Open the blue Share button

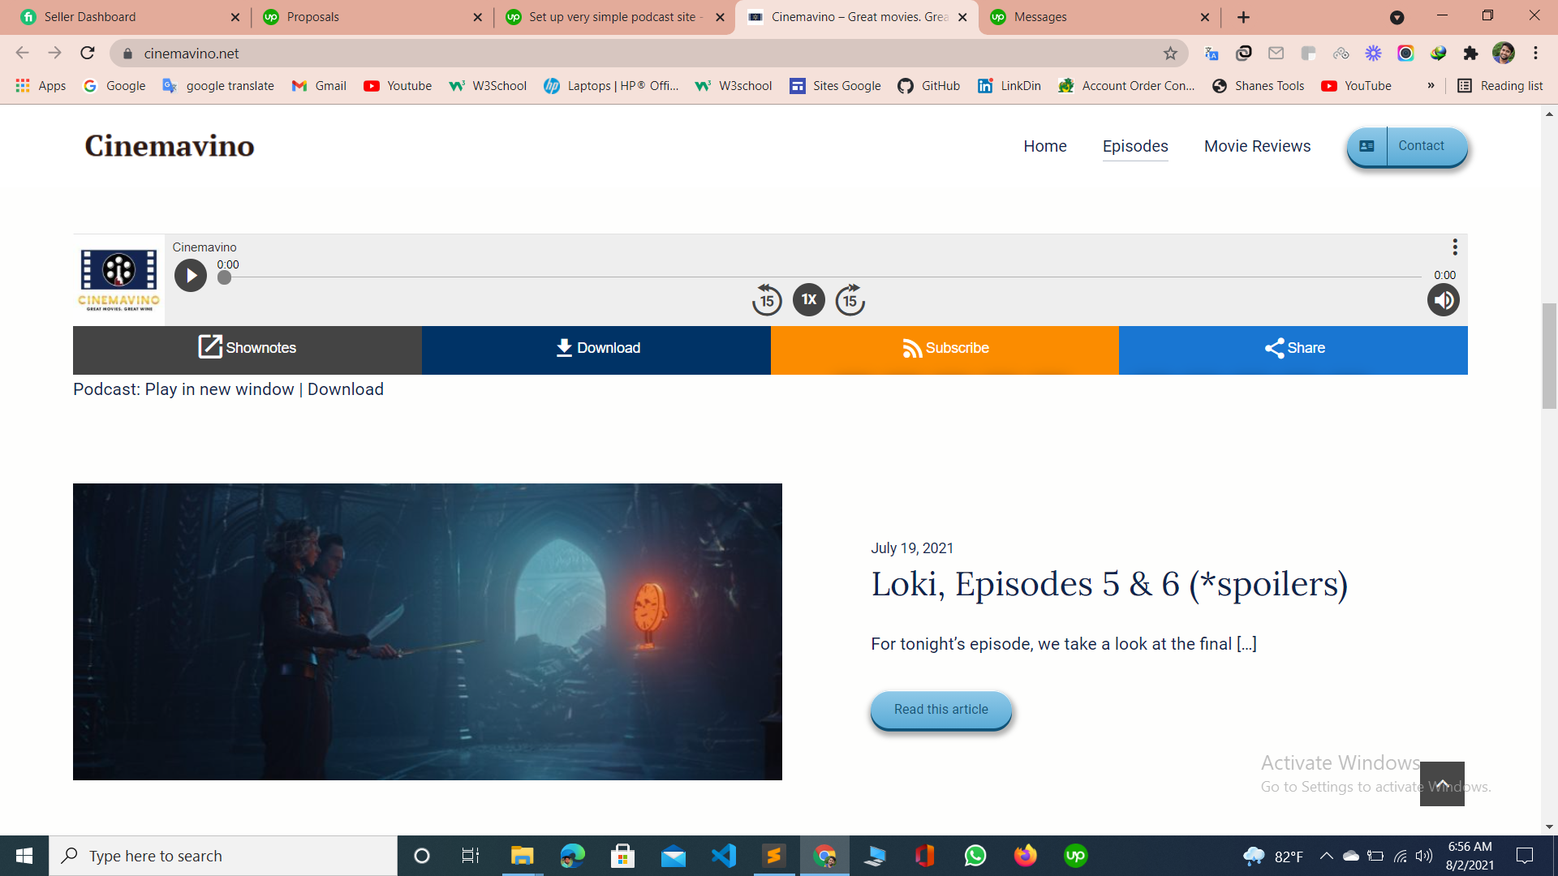(1293, 350)
